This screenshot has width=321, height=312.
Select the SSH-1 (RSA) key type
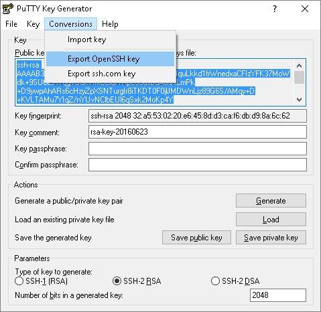(x=19, y=281)
